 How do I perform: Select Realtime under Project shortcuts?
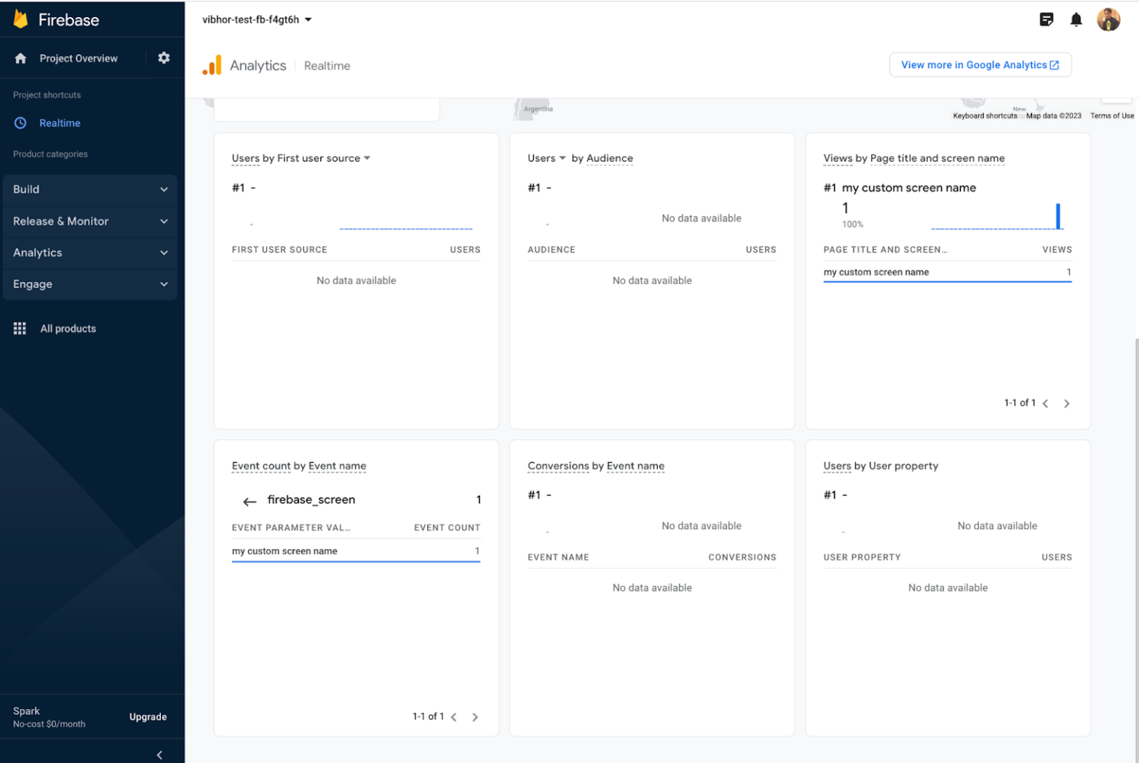pos(60,123)
